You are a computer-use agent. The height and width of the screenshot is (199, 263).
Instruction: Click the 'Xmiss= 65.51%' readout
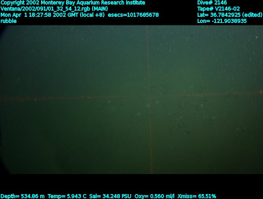click(x=197, y=196)
